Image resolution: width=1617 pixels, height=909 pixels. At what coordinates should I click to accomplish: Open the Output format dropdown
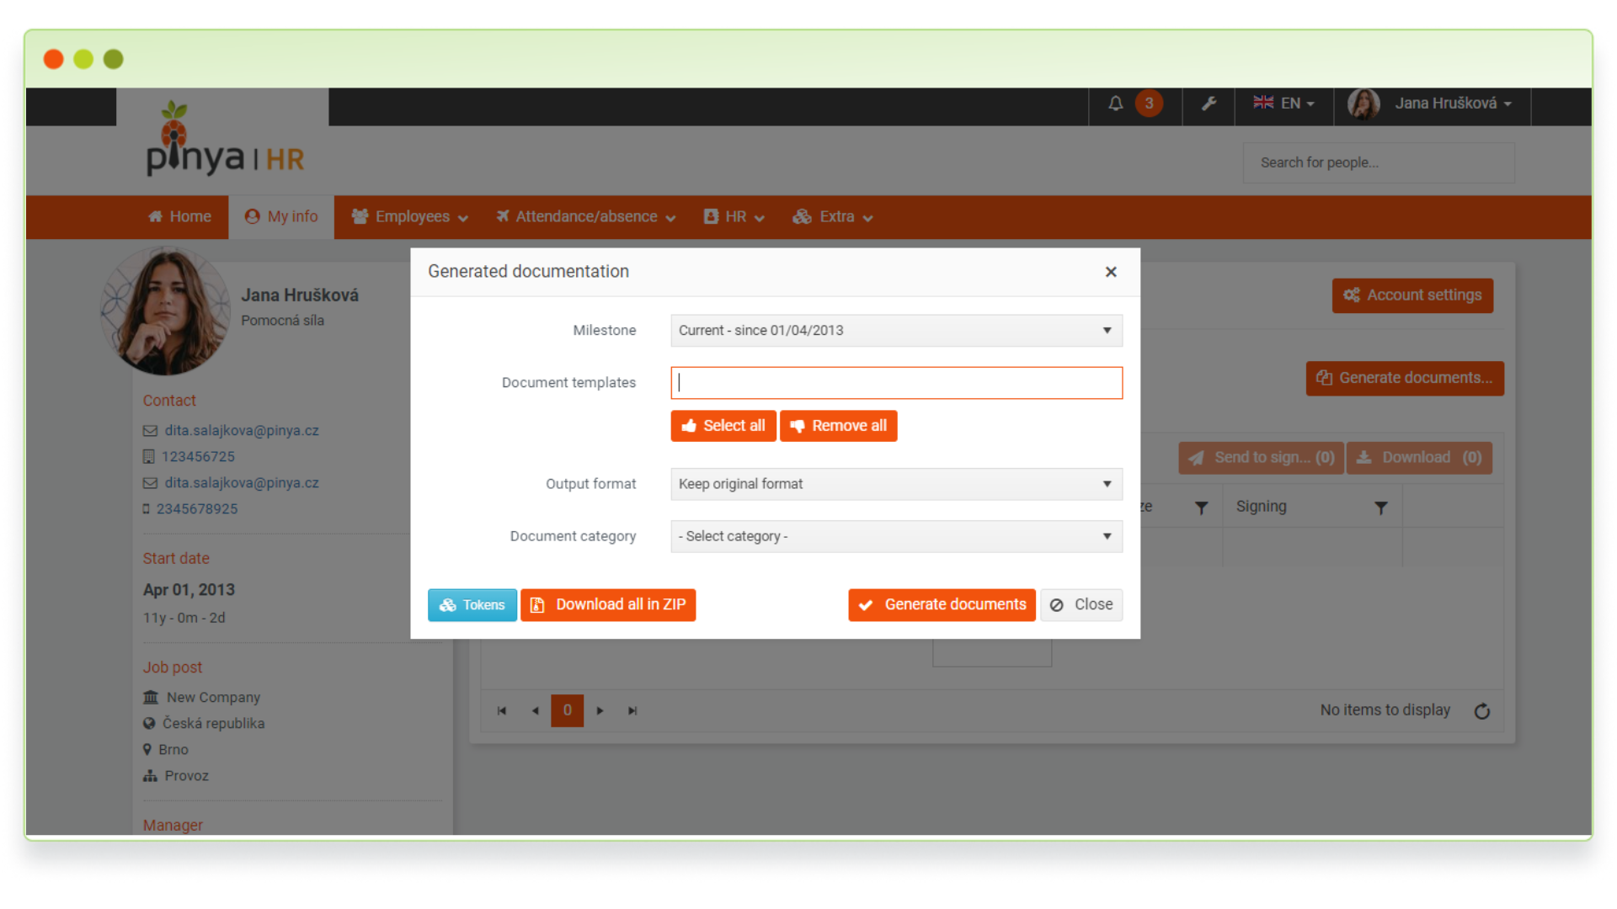[x=896, y=484]
